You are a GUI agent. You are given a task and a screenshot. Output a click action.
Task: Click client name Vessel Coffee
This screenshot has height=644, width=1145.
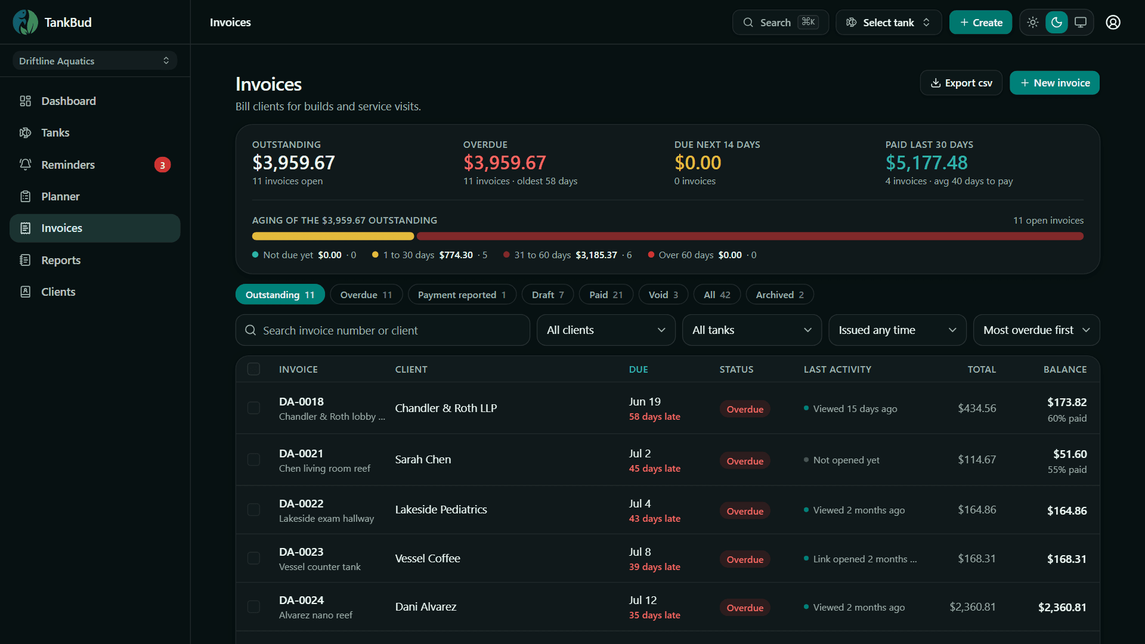coord(428,558)
